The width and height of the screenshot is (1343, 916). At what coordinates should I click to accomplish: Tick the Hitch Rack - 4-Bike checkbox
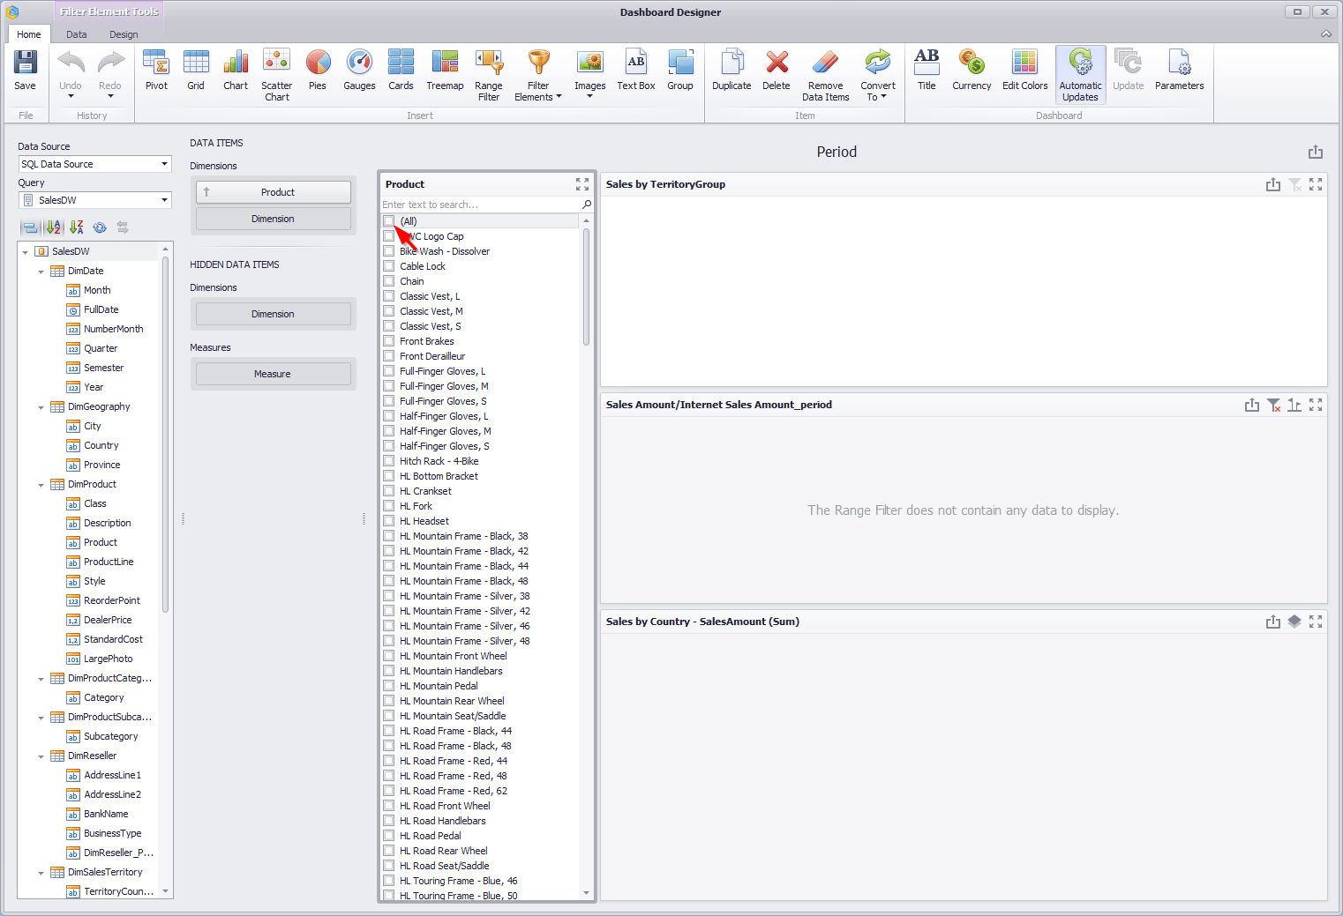389,461
